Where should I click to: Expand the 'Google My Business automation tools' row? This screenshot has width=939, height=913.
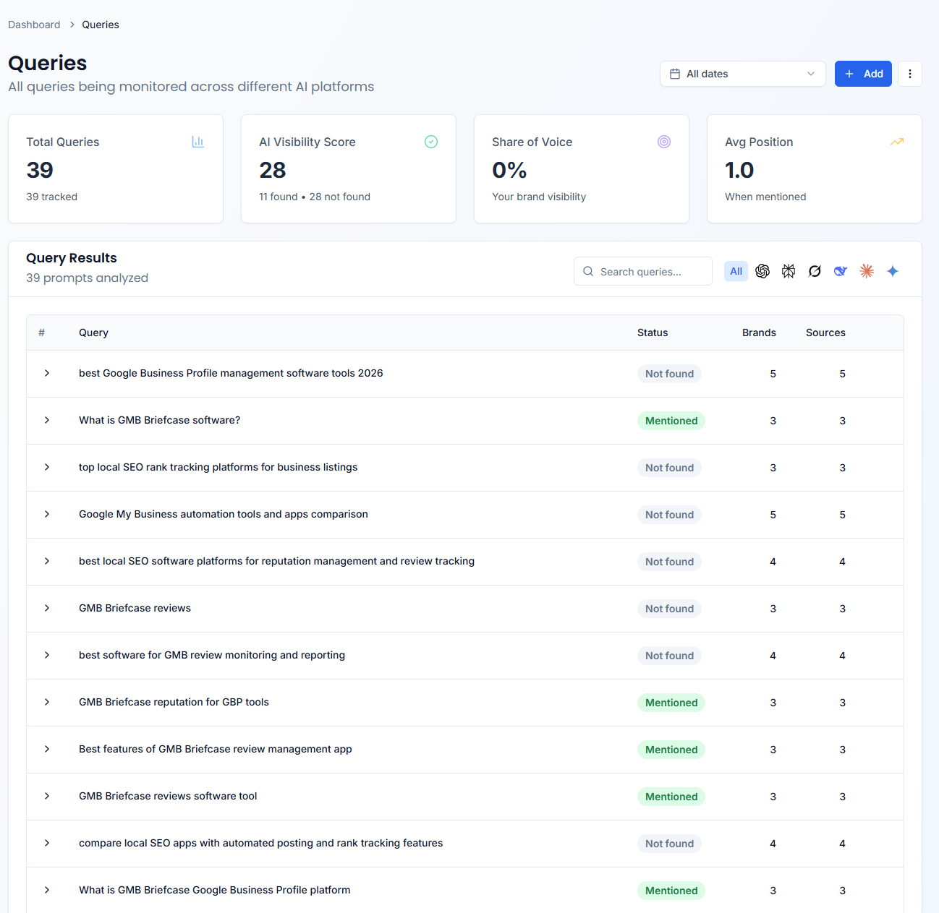click(x=47, y=514)
